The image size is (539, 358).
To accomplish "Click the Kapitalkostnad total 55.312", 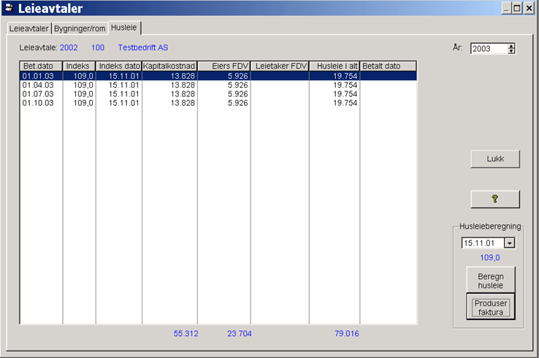I will coord(186,334).
